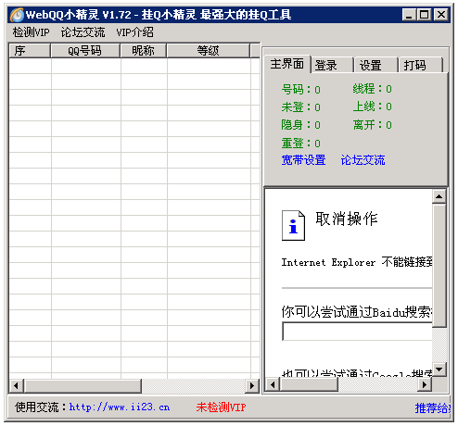458x426 pixels.
Task: Click the account list right scroll arrow
Action: click(252, 385)
